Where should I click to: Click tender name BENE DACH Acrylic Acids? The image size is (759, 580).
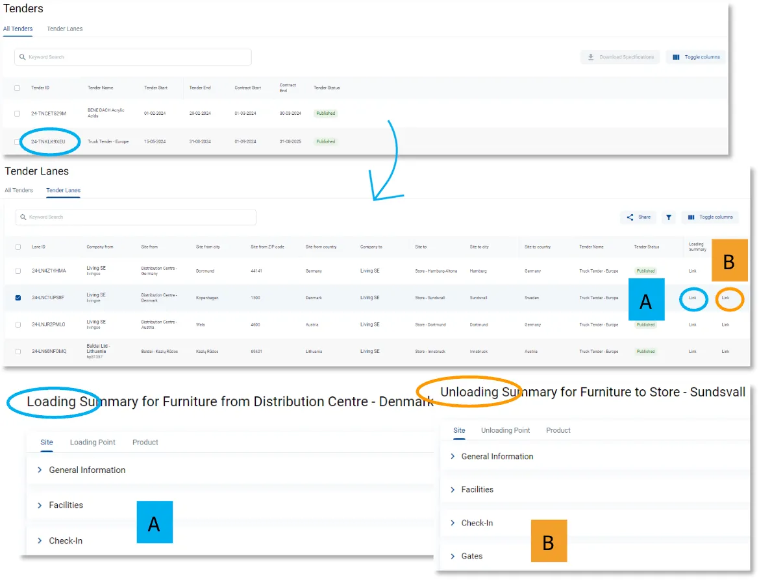[x=106, y=113]
